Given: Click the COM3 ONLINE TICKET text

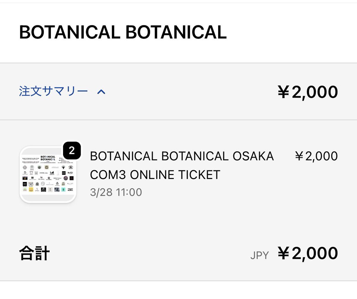Looking at the screenshot, I should tap(155, 175).
